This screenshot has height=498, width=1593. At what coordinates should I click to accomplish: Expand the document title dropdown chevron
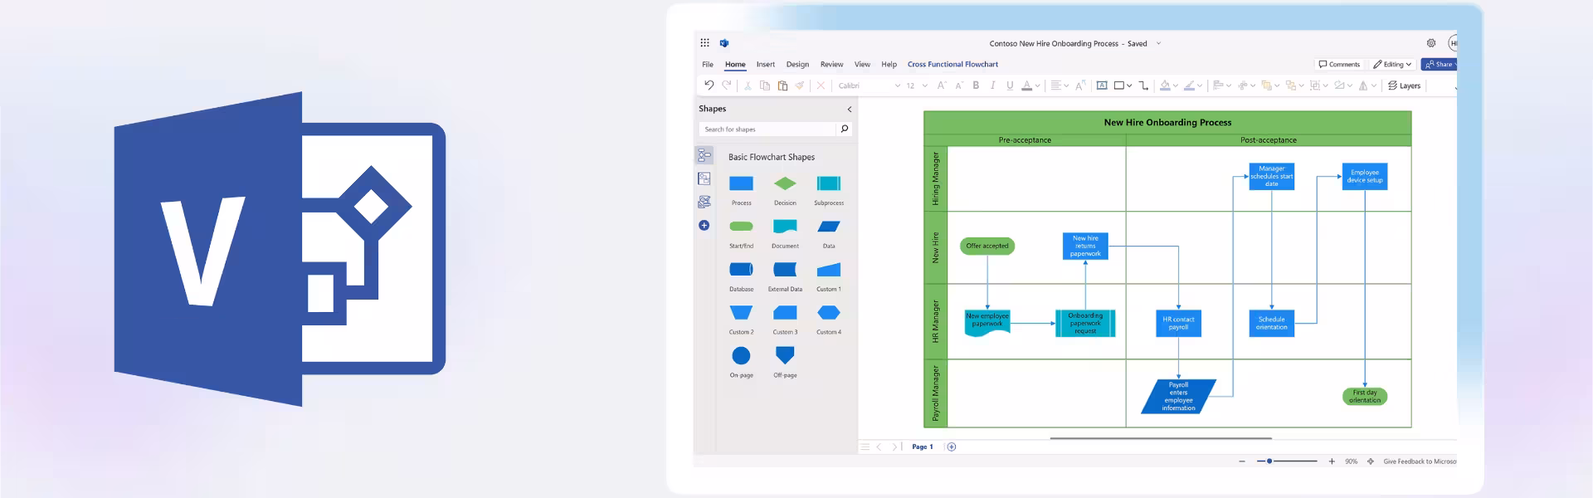pyautogui.click(x=1158, y=43)
